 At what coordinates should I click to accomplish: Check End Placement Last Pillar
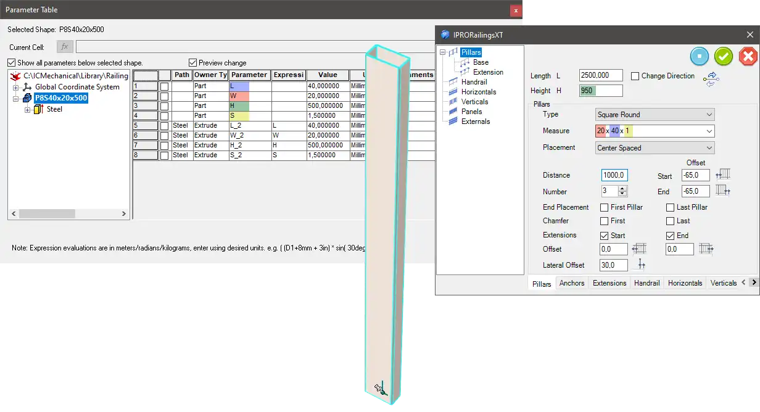tap(671, 207)
